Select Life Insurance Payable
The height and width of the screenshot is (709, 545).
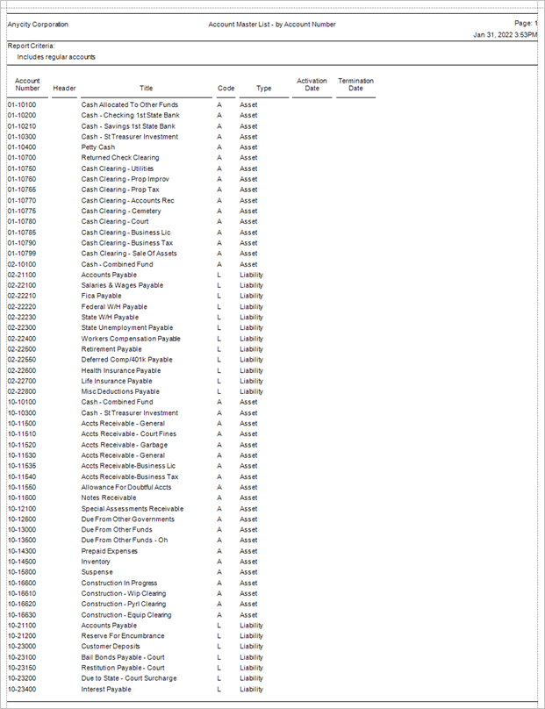tap(117, 381)
